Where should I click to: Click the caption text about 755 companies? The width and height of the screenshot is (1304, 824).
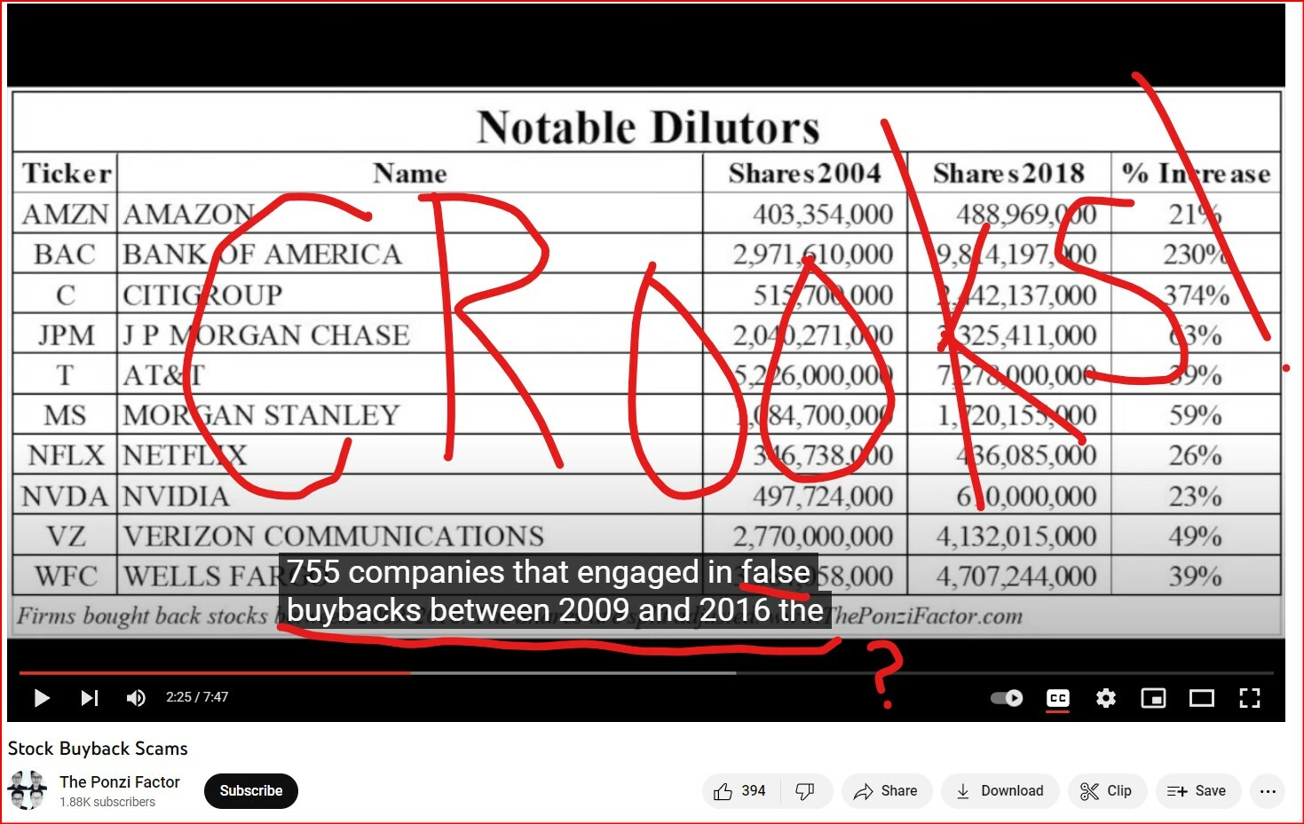(555, 591)
